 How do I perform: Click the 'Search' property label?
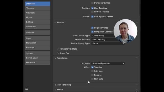[86, 17]
